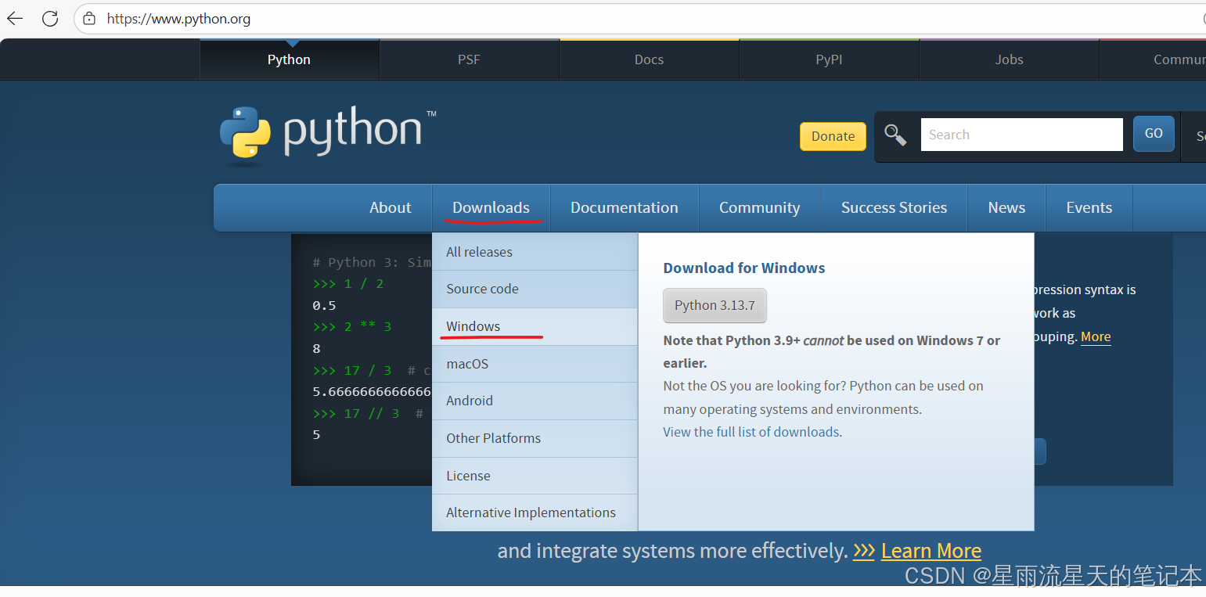Image resolution: width=1206 pixels, height=597 pixels.
Task: Open the News navigation menu
Action: pyautogui.click(x=1006, y=207)
